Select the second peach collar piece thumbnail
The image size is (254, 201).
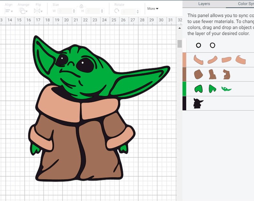[x=212, y=60]
